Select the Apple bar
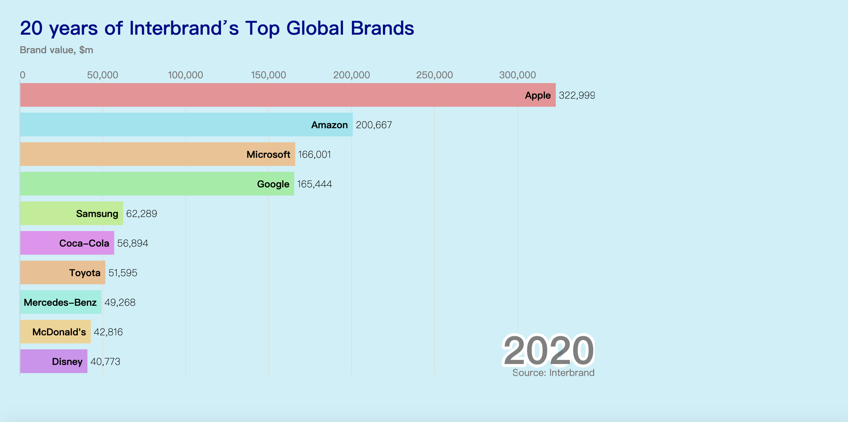Screen dimensions: 848x422 tap(288, 95)
